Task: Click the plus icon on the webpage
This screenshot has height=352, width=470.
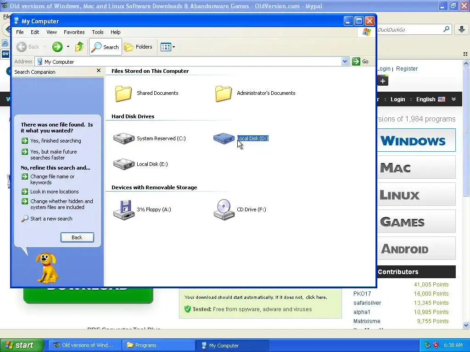Action: 383,81
